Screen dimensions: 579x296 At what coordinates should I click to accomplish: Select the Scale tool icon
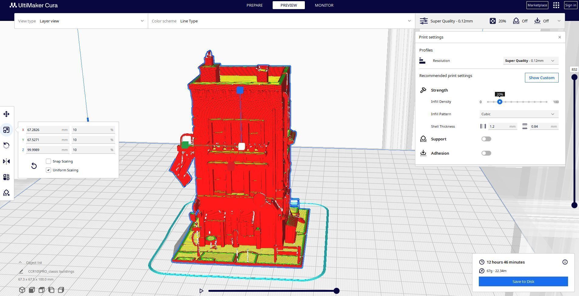[6, 130]
